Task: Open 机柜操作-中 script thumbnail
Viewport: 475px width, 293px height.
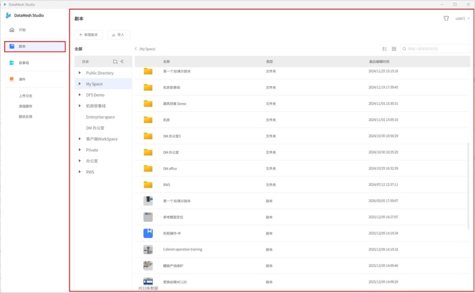Action: coord(148,233)
